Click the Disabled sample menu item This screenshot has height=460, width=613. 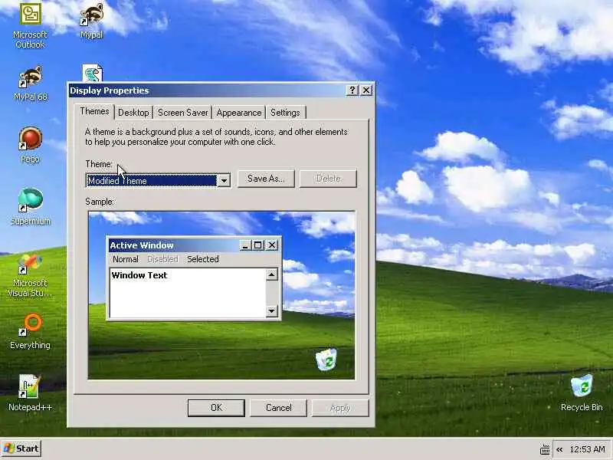tap(162, 259)
